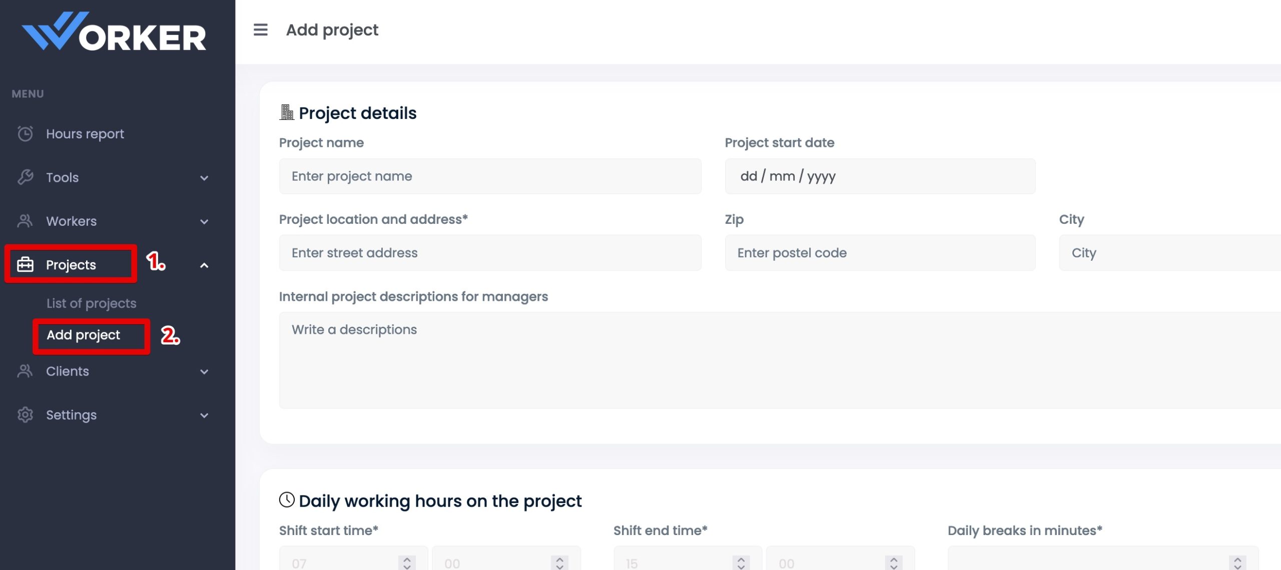Click the Settings gear icon
Image resolution: width=1281 pixels, height=570 pixels.
(x=25, y=415)
